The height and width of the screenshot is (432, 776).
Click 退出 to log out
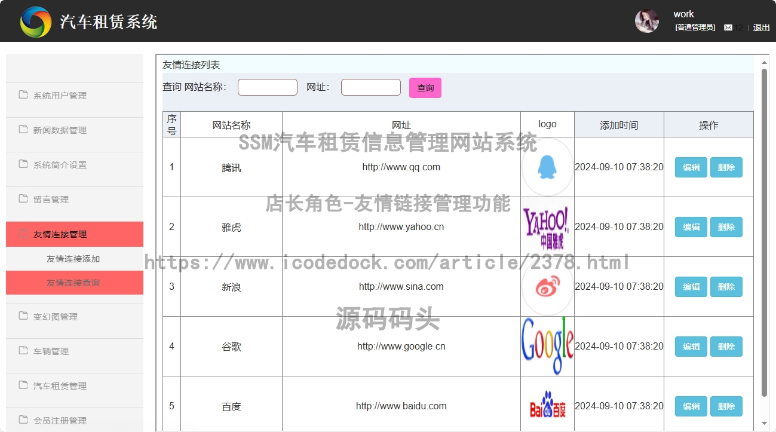click(761, 27)
